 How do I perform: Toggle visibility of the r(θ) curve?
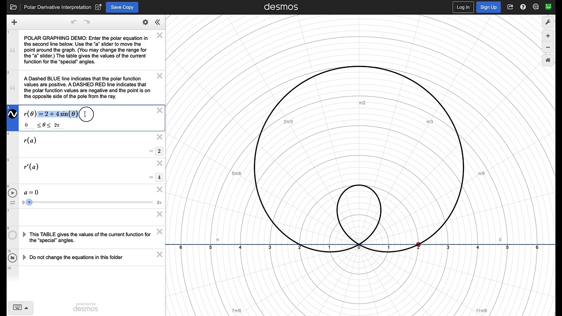click(x=13, y=114)
